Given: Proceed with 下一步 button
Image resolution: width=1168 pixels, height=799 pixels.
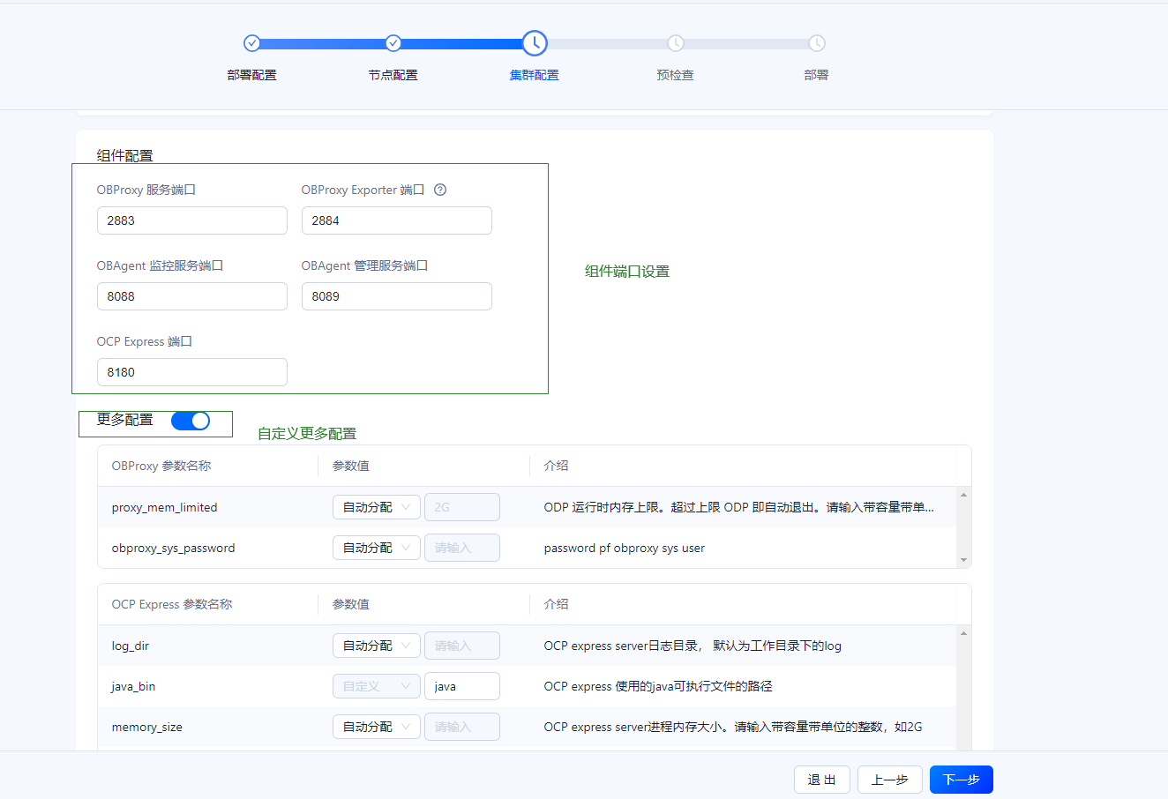Looking at the screenshot, I should point(962,780).
